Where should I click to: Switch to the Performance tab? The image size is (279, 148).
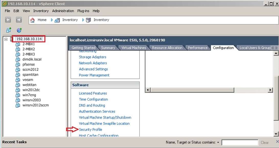click(x=198, y=48)
